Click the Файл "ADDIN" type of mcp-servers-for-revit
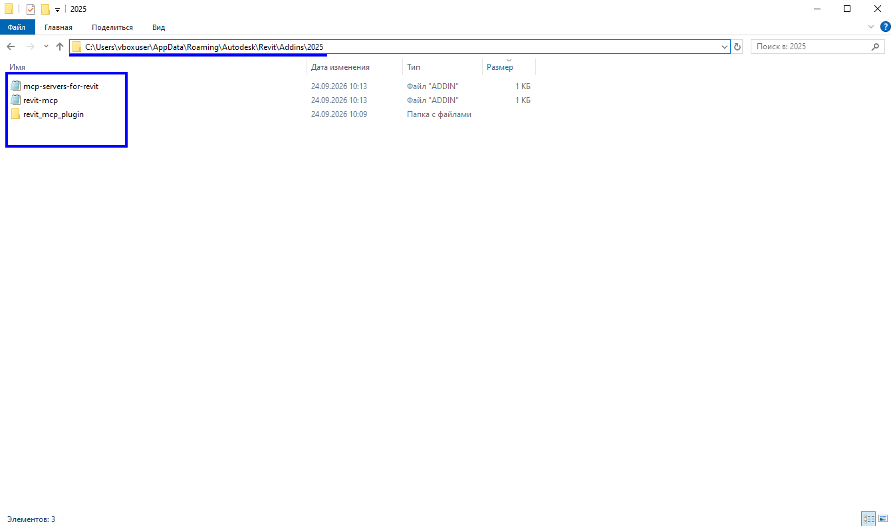Screen dimensions: 891x526 [x=433, y=86]
